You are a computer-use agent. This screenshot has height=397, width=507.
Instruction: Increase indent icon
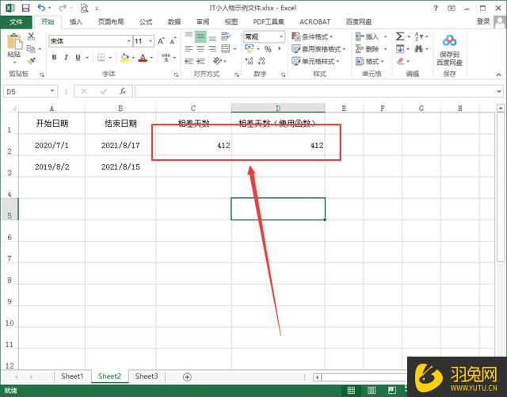click(x=200, y=61)
